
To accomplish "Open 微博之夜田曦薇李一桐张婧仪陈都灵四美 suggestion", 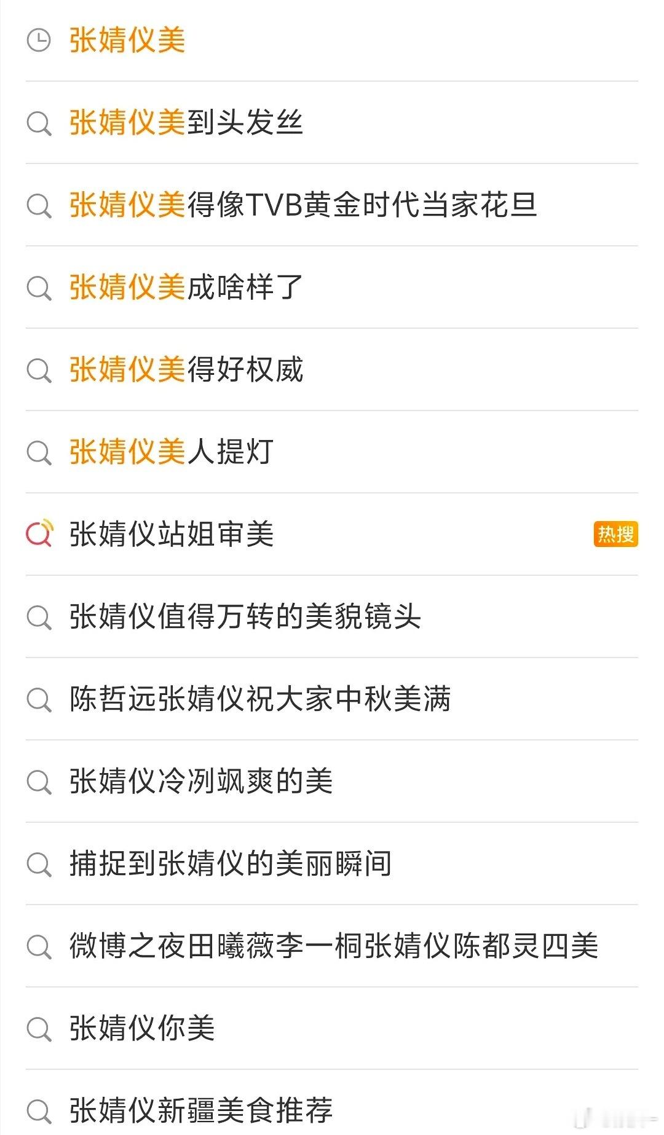I will click(x=332, y=946).
